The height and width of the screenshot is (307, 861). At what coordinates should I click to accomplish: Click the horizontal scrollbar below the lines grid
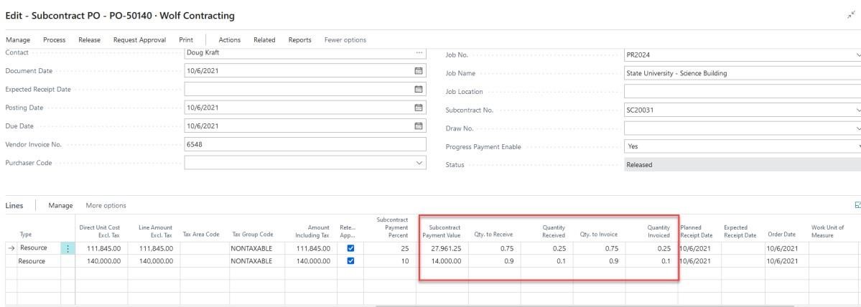[x=503, y=305]
